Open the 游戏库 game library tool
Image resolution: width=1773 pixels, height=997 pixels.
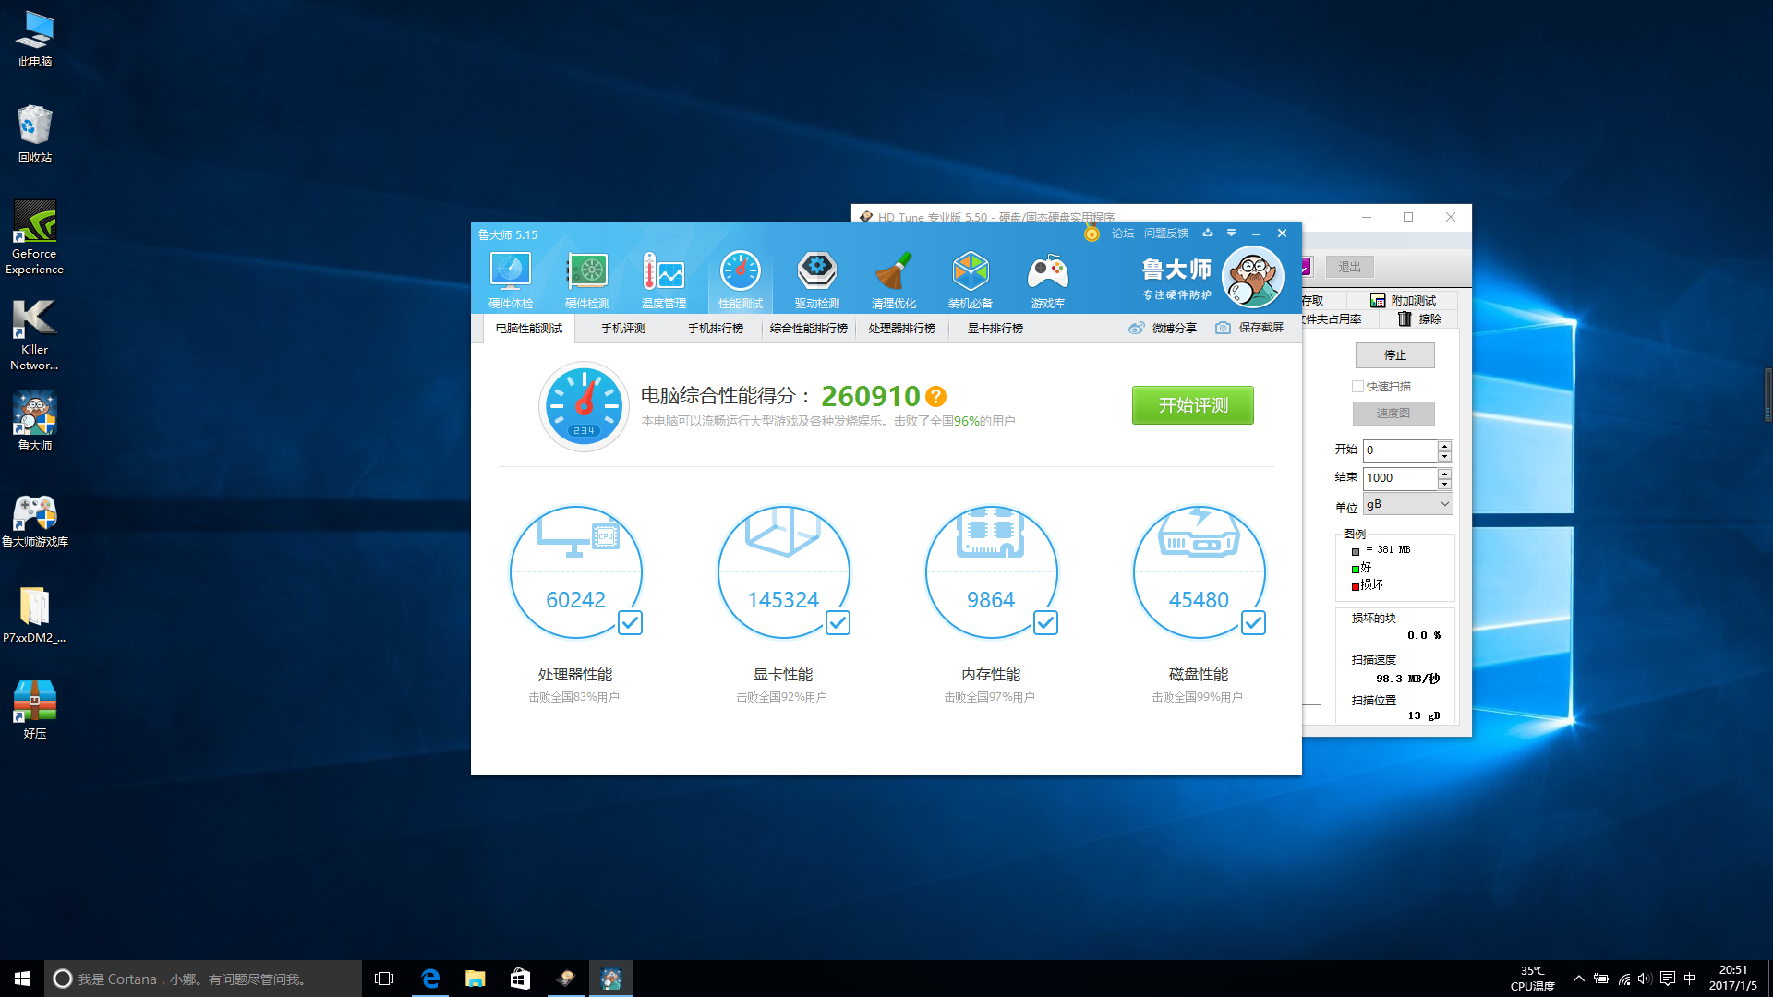pos(1048,280)
